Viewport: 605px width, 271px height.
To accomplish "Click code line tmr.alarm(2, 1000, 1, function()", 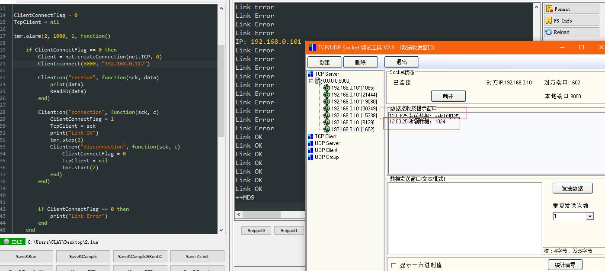I will [62, 36].
